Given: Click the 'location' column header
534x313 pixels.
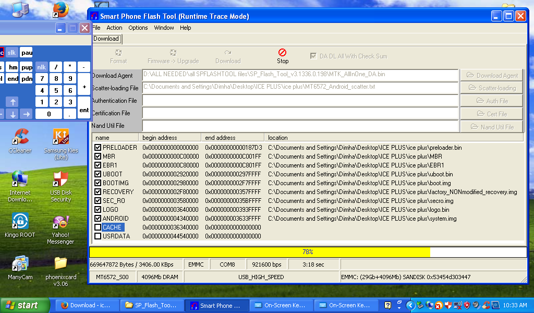Looking at the screenshot, I should 394,138.
